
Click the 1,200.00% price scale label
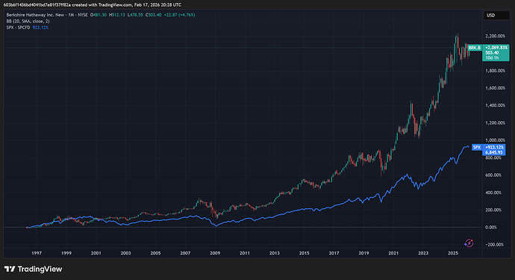click(495, 123)
